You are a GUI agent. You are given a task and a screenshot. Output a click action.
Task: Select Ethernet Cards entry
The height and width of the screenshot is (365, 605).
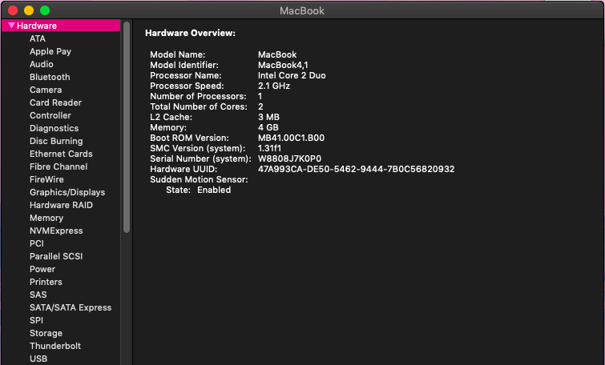click(x=61, y=154)
